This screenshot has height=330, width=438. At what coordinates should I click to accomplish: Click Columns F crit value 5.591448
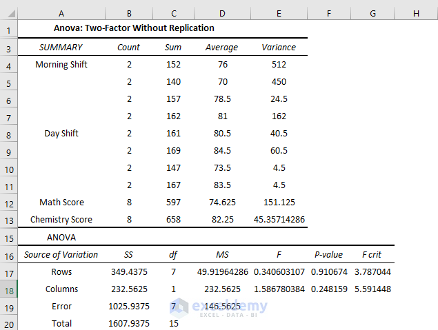[372, 289]
